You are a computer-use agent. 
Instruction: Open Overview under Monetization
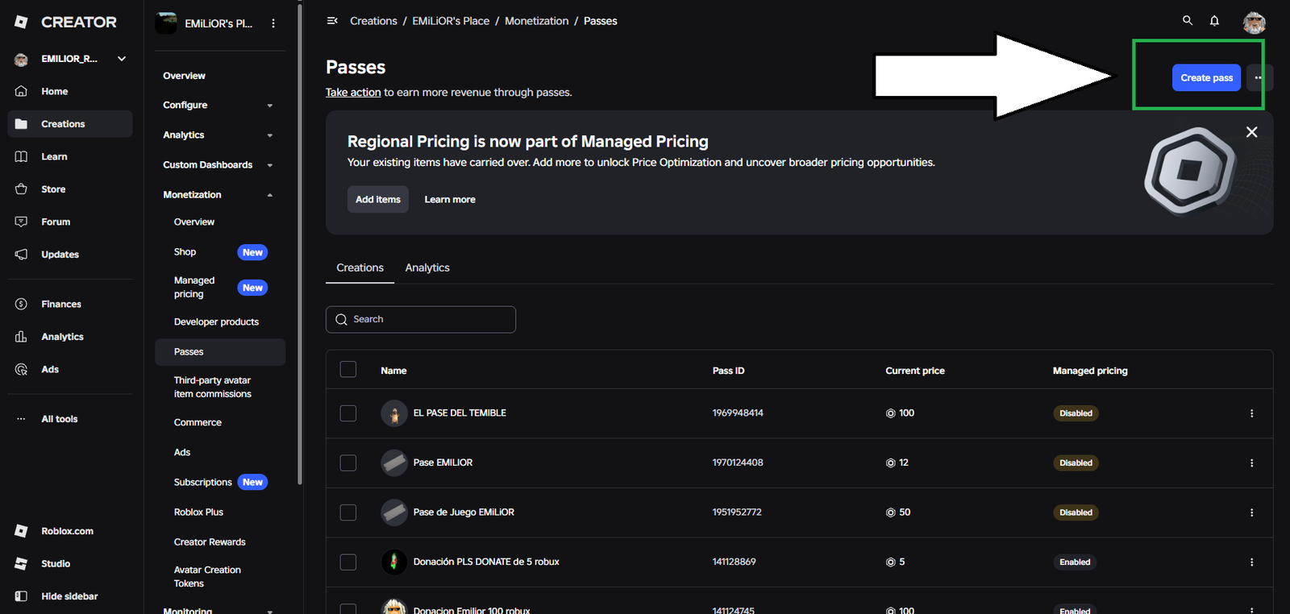click(194, 222)
